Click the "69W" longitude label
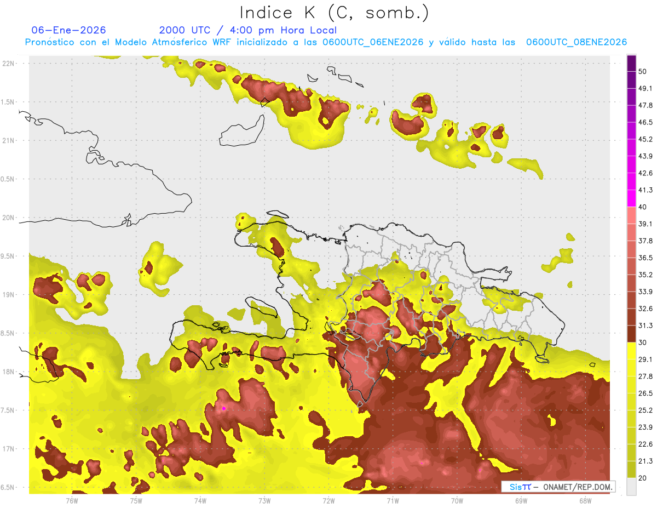This screenshot has width=657, height=508. [x=521, y=500]
